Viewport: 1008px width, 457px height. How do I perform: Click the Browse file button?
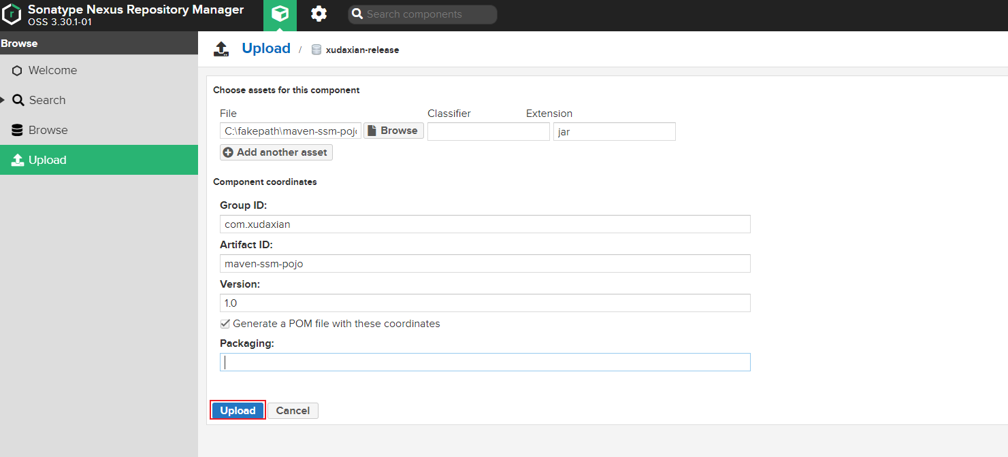click(x=393, y=131)
